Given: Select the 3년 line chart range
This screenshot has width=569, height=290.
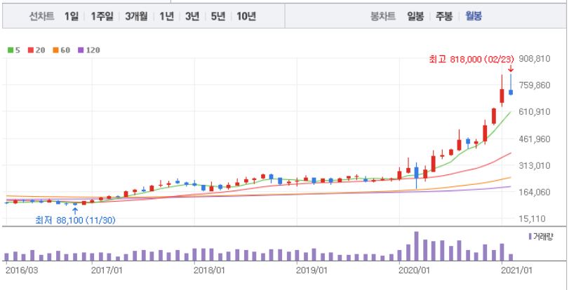Looking at the screenshot, I should [192, 16].
